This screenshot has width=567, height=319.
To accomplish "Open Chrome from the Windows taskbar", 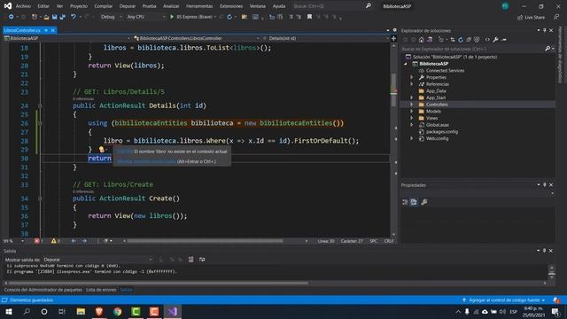I will click(x=118, y=311).
